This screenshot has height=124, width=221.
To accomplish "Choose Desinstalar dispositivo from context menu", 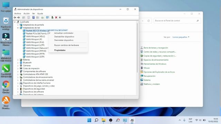I will (x=64, y=40).
